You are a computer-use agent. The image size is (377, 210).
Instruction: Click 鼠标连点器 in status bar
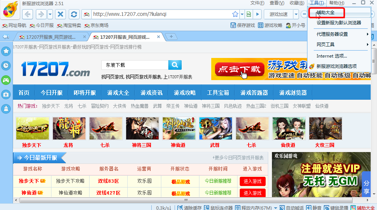[x=218, y=208]
